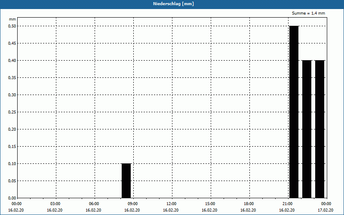
Task: Select the 15:00 time label
Action: 210,204
